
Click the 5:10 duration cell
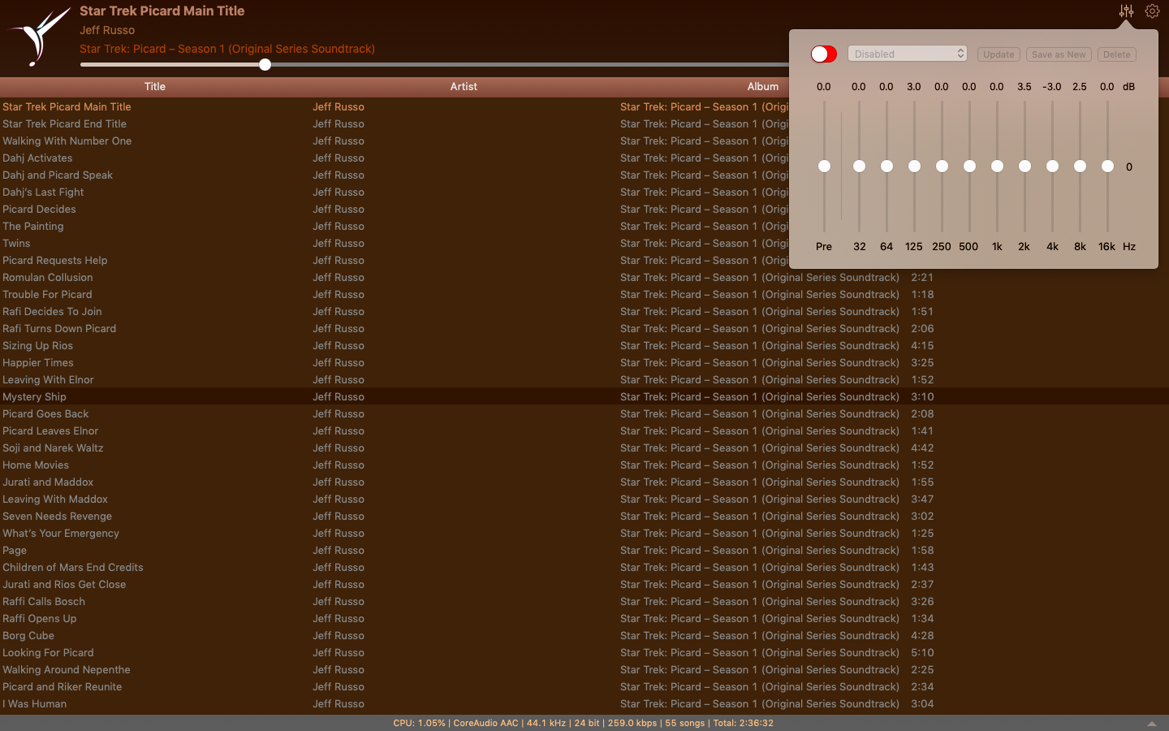tap(922, 653)
